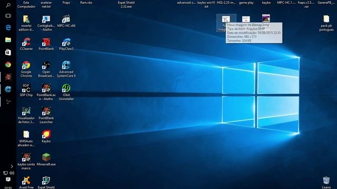Open the taskbar search magnifier
Image resolution: width=337 pixels, height=189 pixels.
point(8,5)
